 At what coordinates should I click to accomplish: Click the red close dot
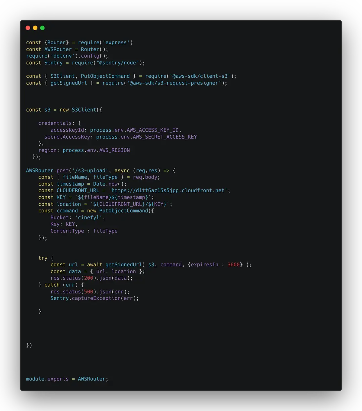(x=28, y=28)
